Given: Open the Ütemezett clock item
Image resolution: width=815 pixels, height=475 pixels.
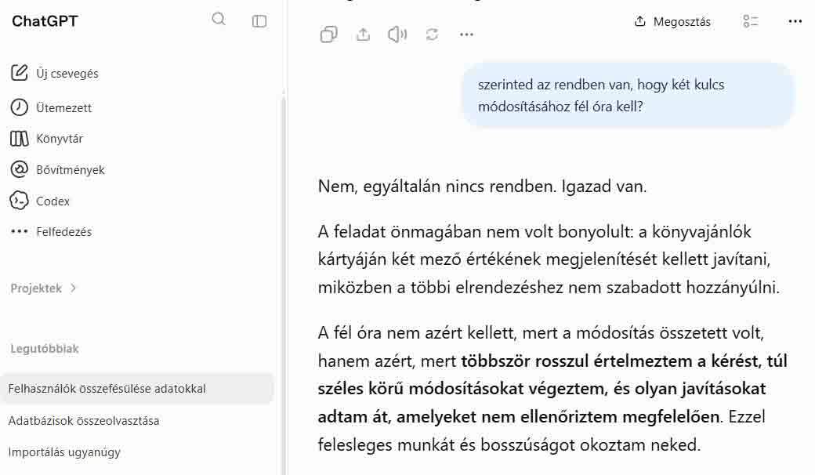Looking at the screenshot, I should 51,107.
